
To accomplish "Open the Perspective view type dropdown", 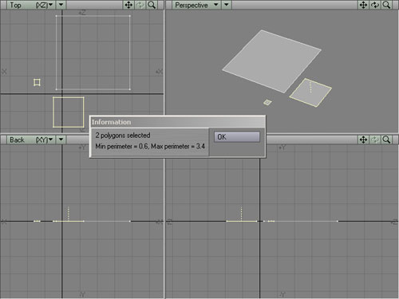I will [196, 5].
